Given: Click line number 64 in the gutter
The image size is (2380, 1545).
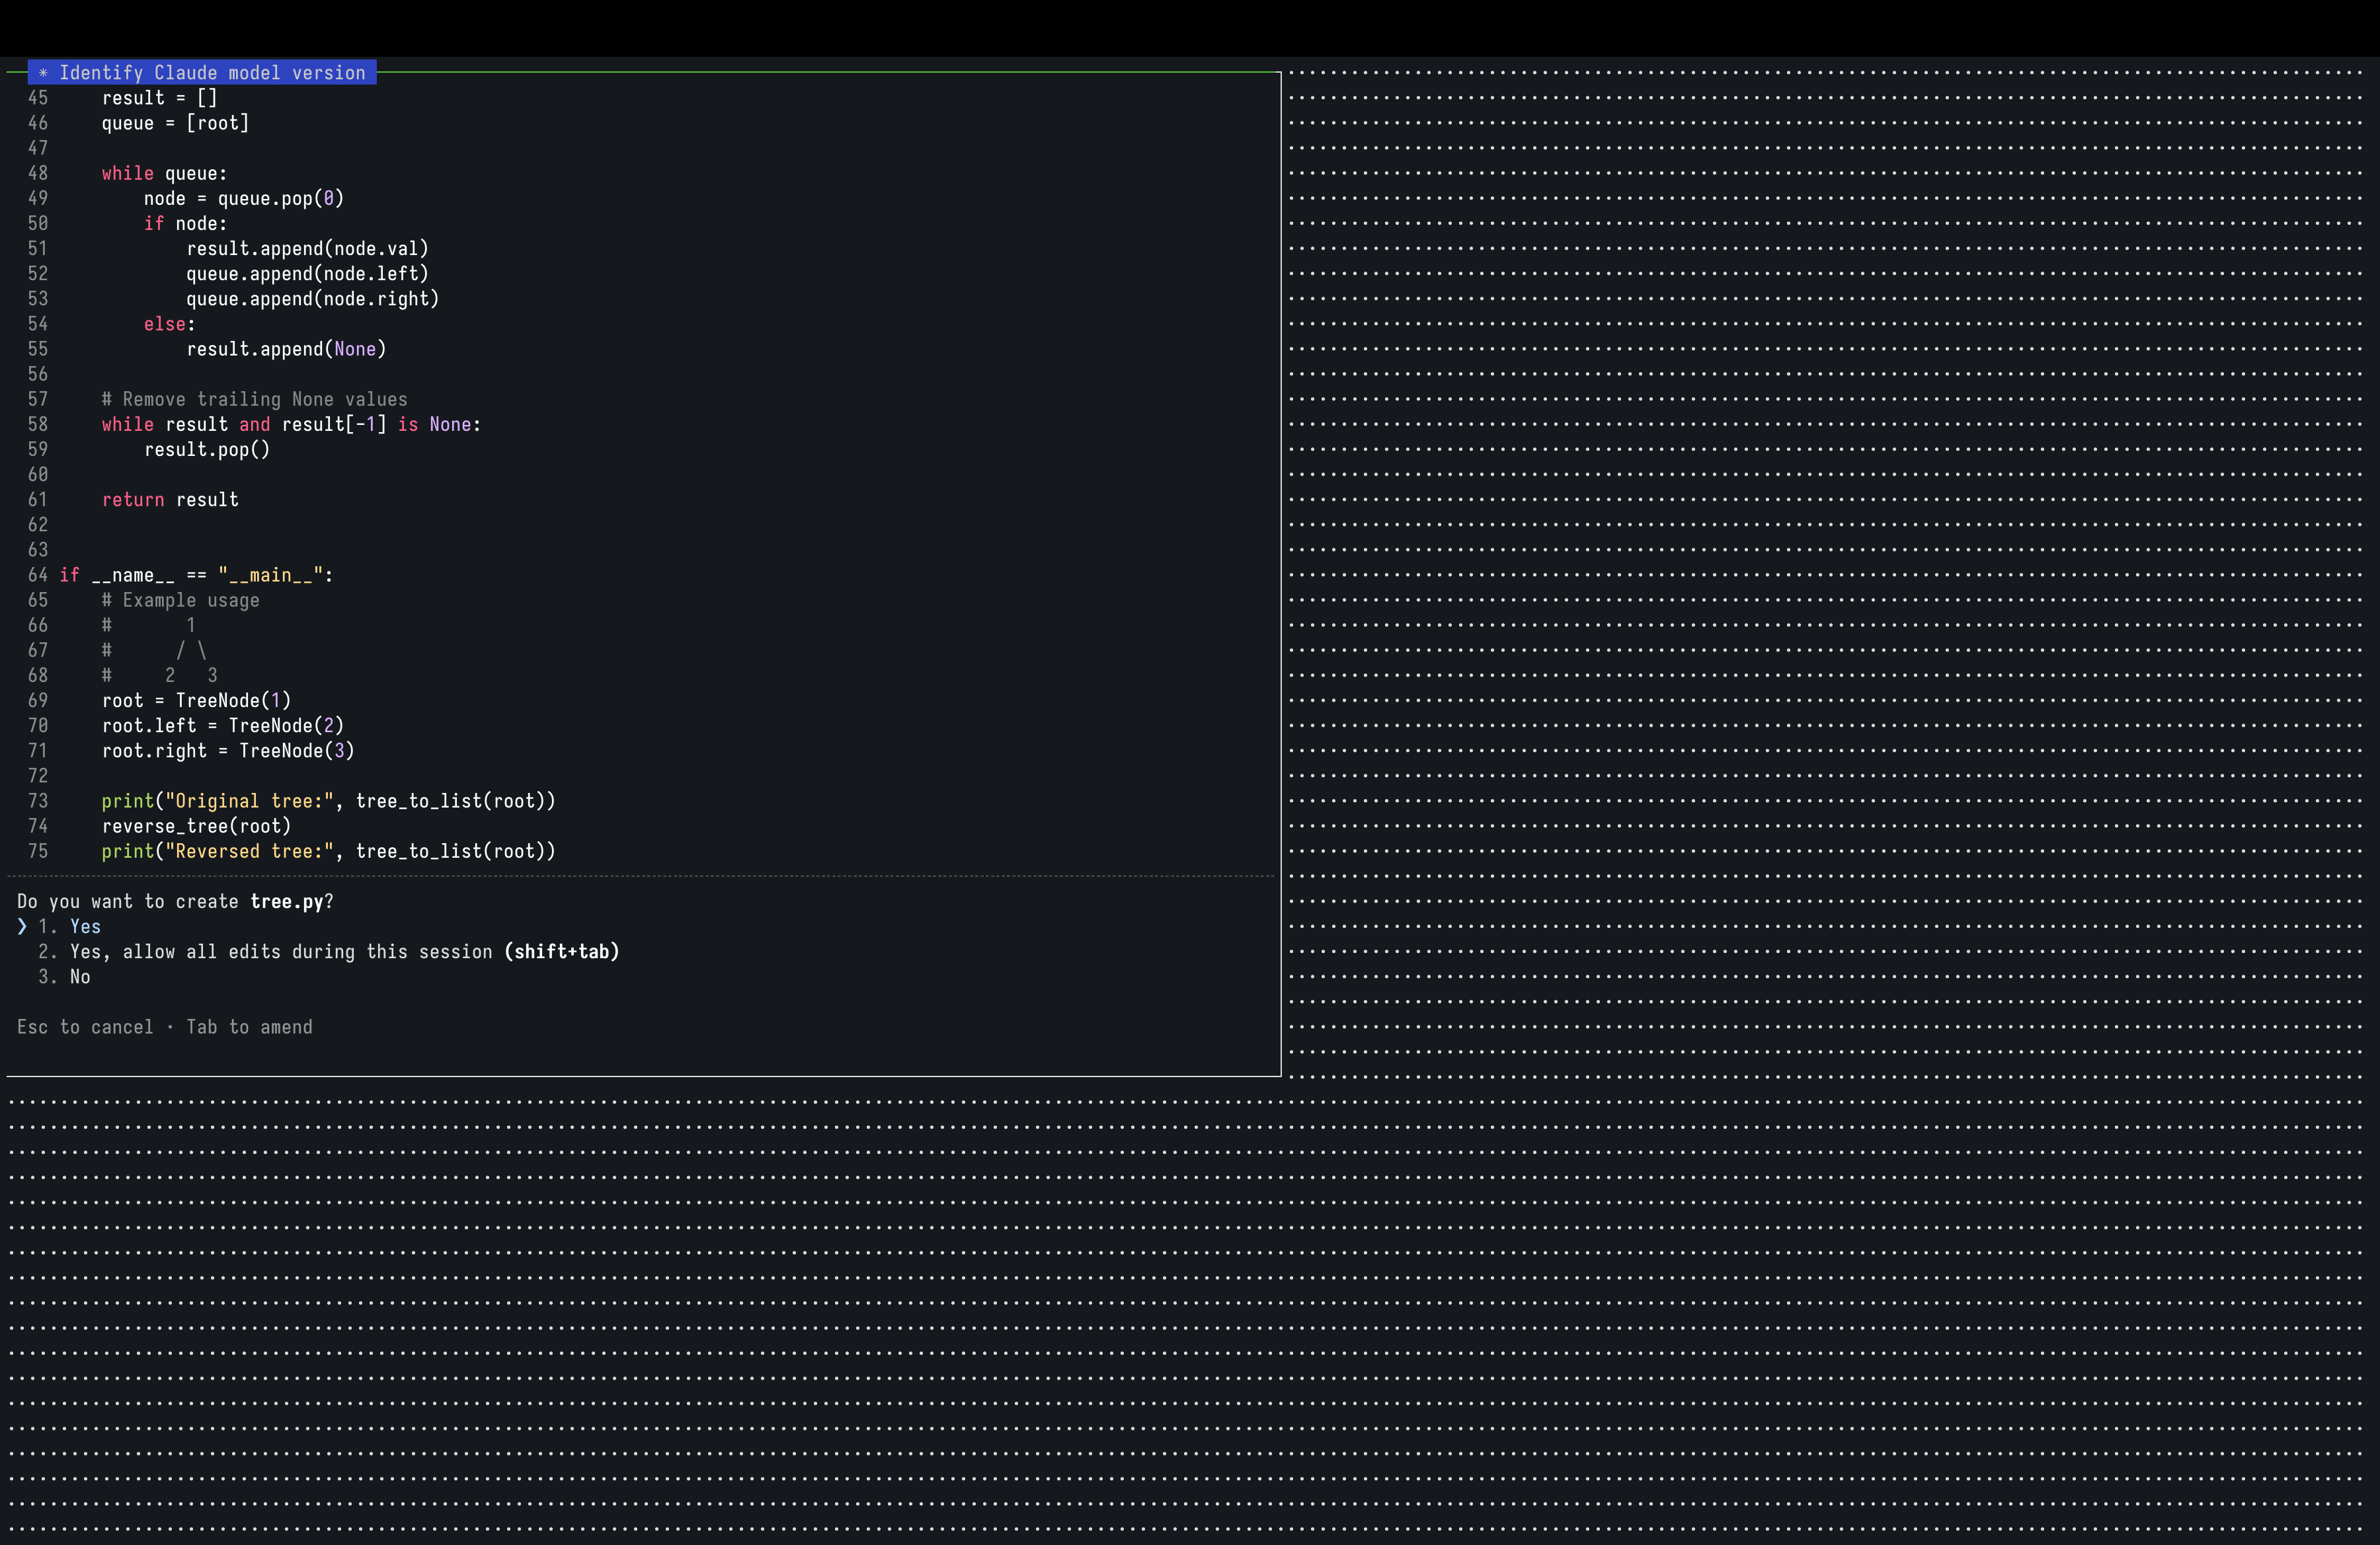Looking at the screenshot, I should coord(38,575).
